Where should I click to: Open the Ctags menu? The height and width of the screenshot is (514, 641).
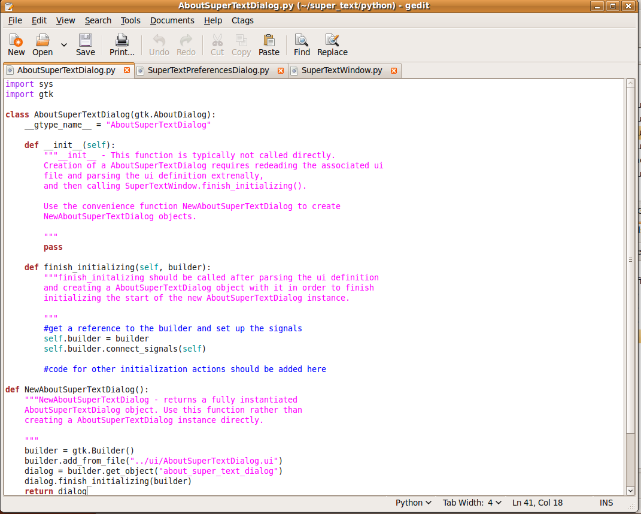coord(242,20)
